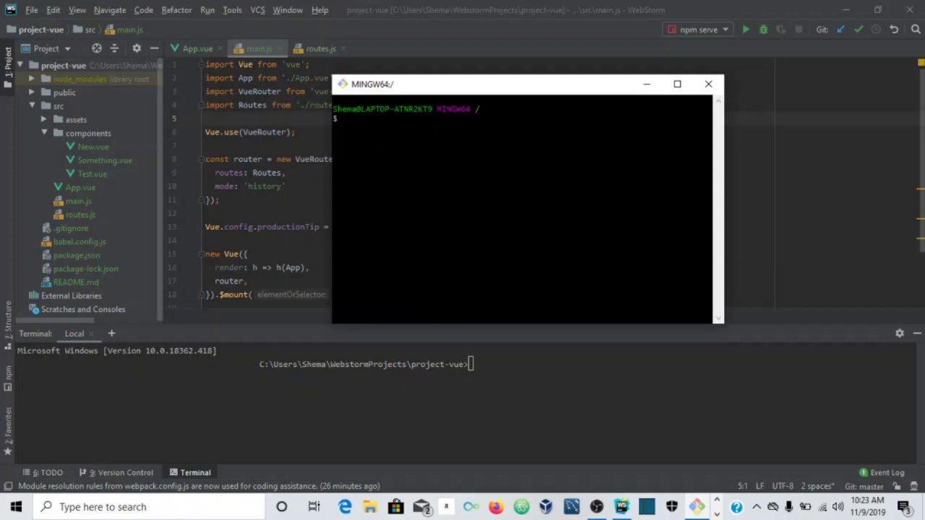Open WebStorm icon in the taskbar
The width and height of the screenshot is (925, 520).
(x=621, y=506)
